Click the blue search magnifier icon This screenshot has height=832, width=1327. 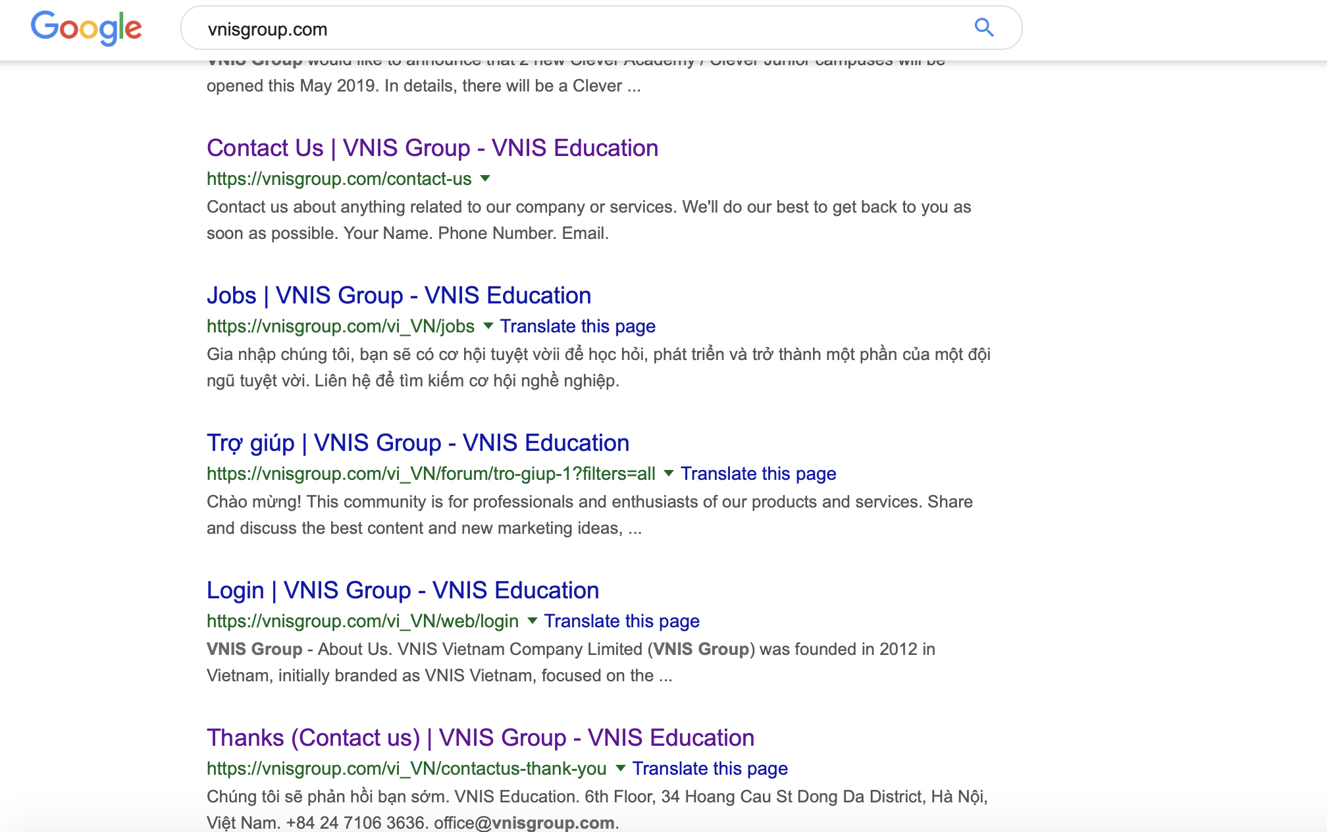pos(983,28)
